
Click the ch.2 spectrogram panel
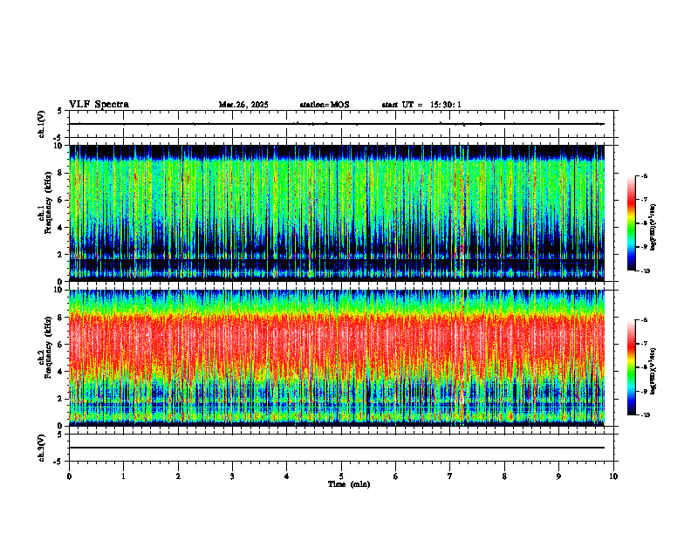(337, 358)
